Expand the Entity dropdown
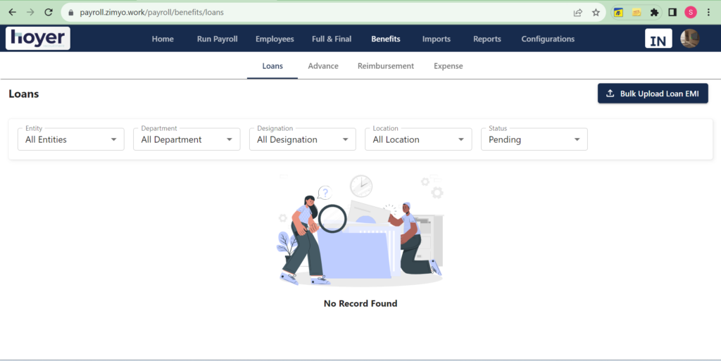This screenshot has height=361, width=721. [x=71, y=139]
